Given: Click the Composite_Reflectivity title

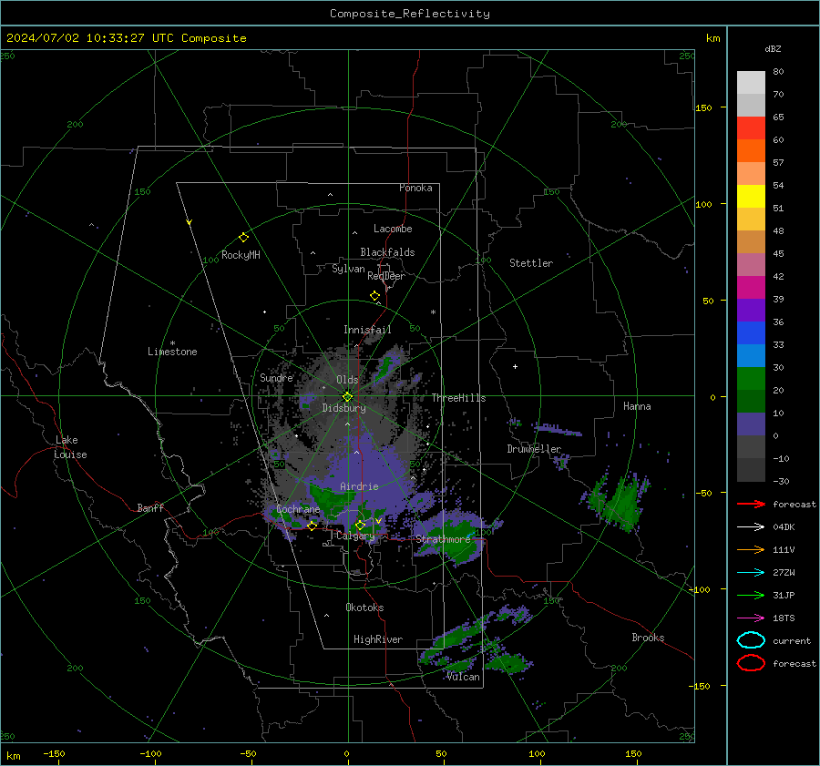Looking at the screenshot, I should coord(410,14).
